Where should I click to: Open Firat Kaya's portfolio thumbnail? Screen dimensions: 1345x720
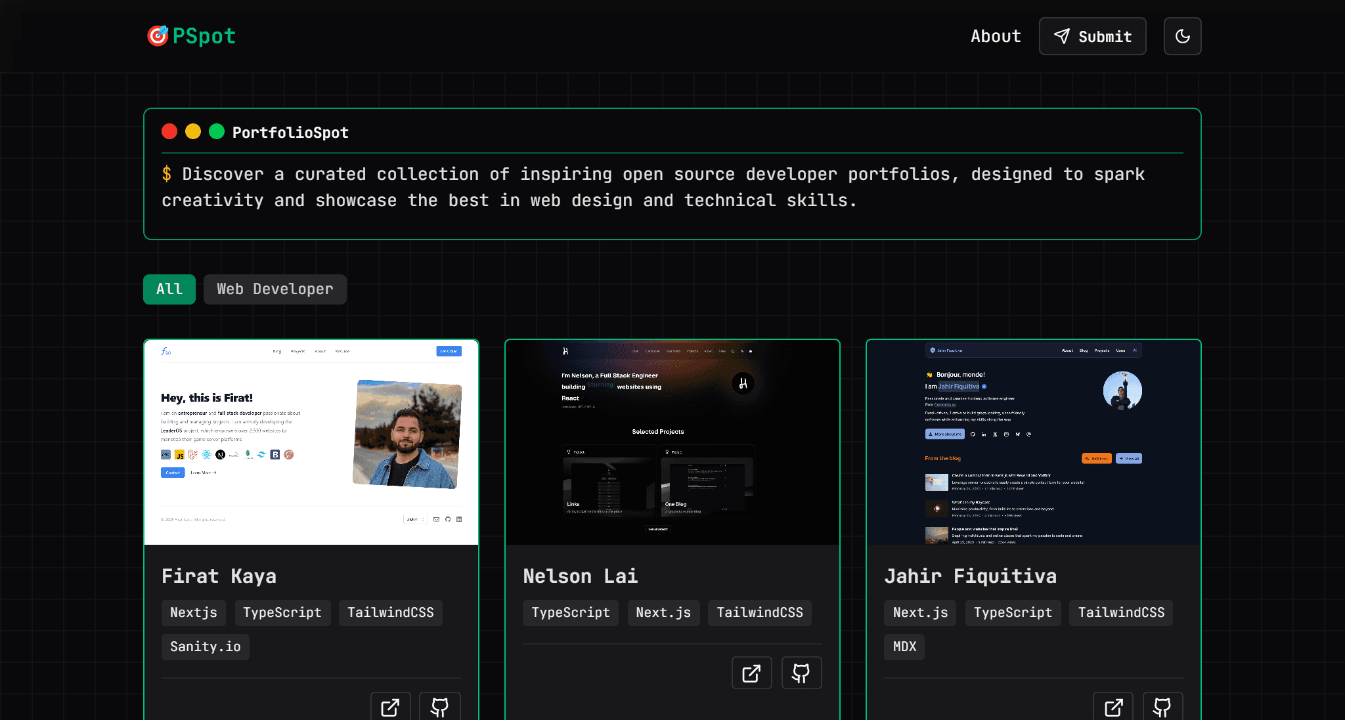[x=311, y=442]
